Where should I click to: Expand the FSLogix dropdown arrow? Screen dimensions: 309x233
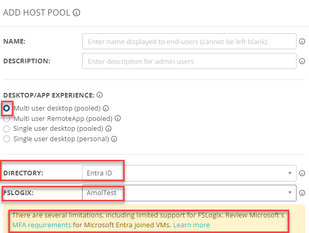pos(290,193)
